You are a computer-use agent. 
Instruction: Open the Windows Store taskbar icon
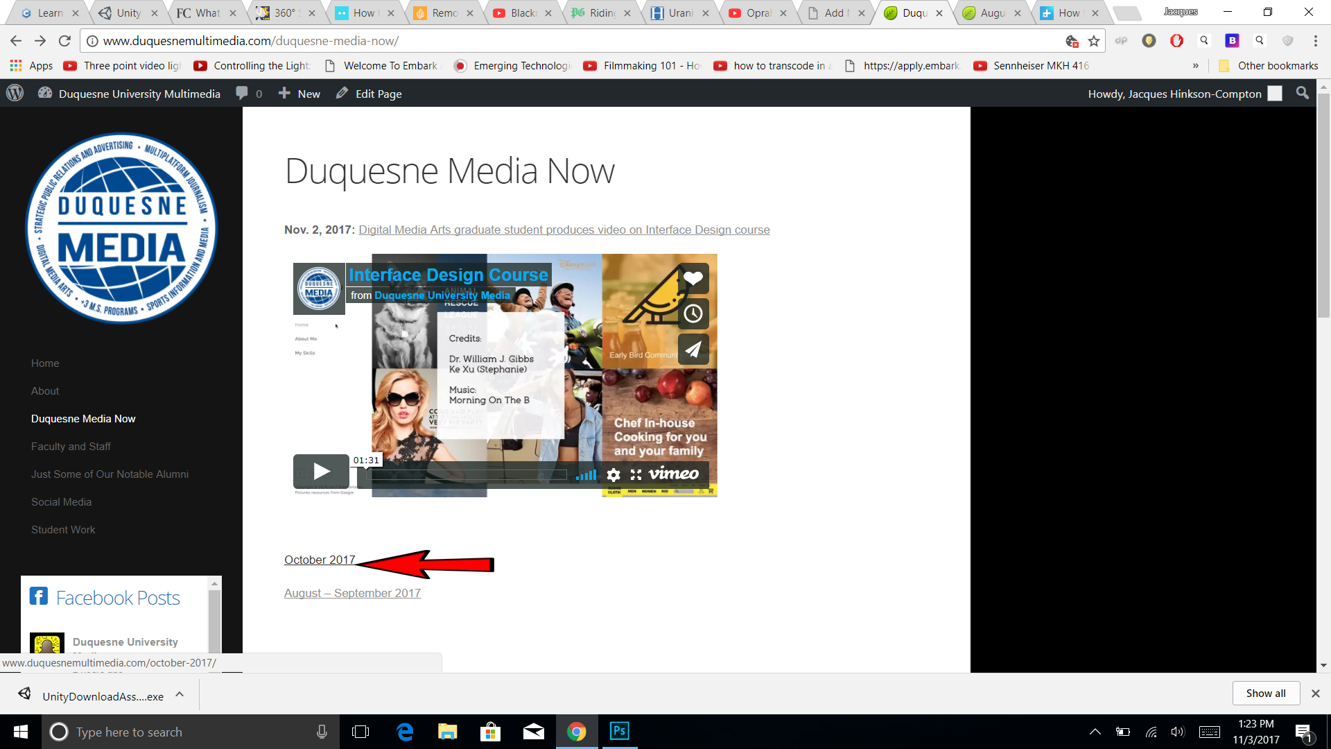490,732
